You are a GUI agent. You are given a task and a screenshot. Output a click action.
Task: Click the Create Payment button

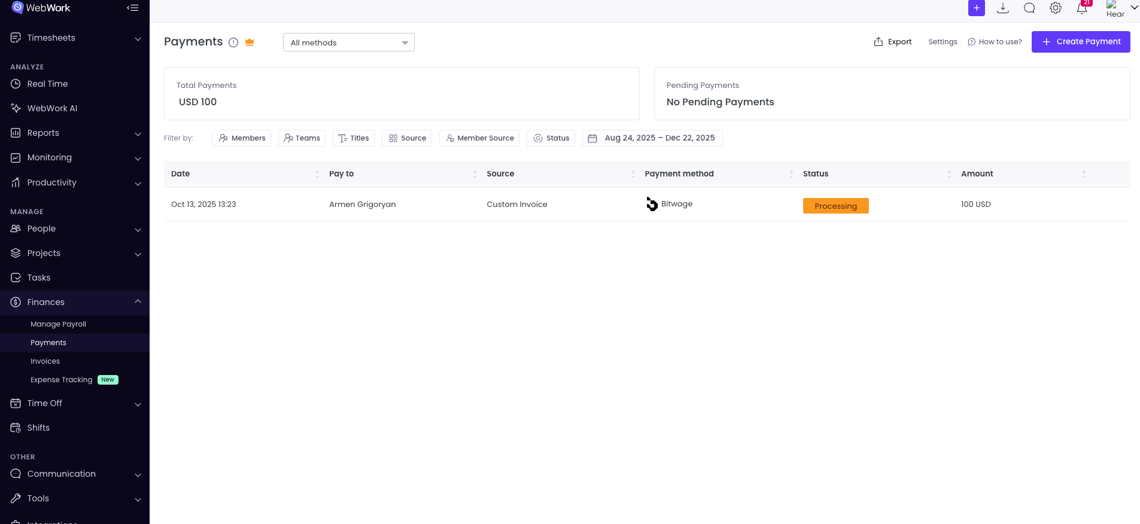point(1080,42)
